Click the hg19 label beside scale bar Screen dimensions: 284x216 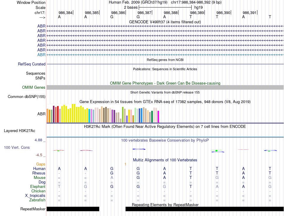[x=199, y=7]
